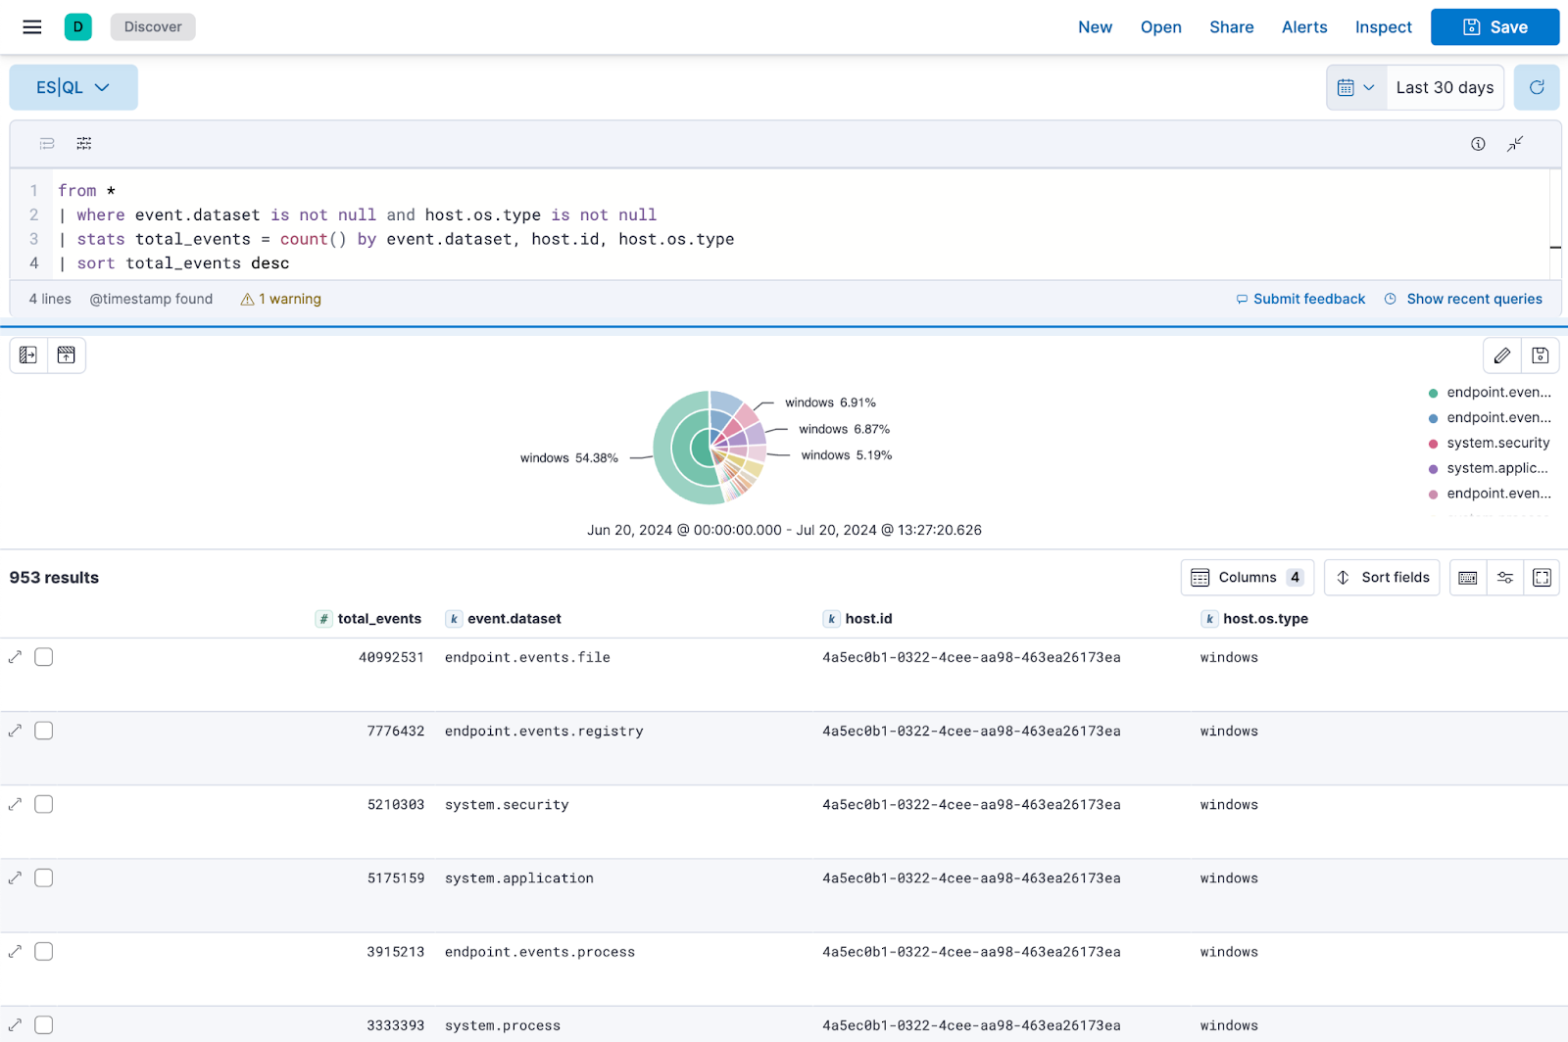The image size is (1568, 1042).
Task: Click the 7776432 total_events cell
Action: (x=396, y=731)
